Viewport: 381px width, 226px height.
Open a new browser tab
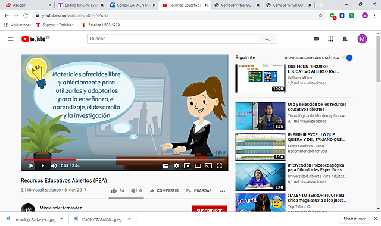(321, 5)
